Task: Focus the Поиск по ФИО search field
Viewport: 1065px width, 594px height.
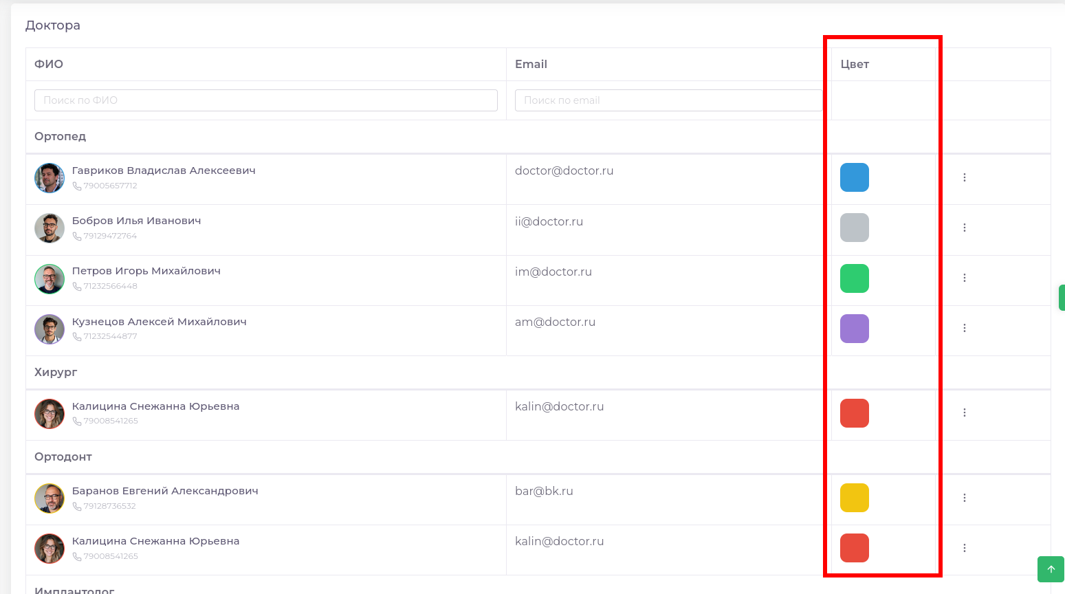Action: 265,100
